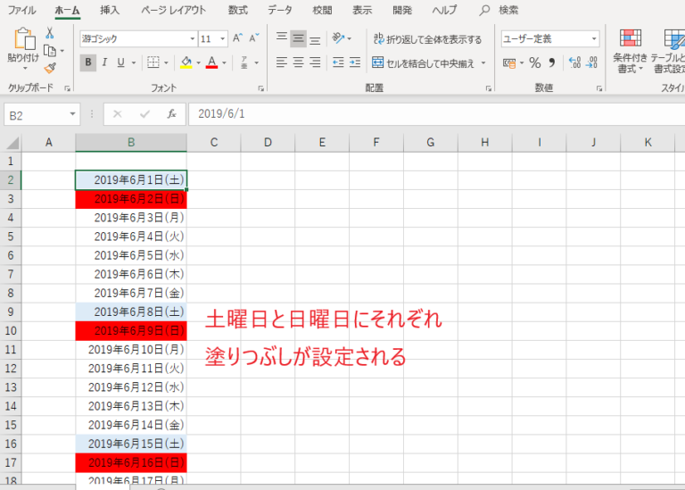The image size is (685, 490).
Task: Open the fill color dropdown arrow
Action: 198,63
